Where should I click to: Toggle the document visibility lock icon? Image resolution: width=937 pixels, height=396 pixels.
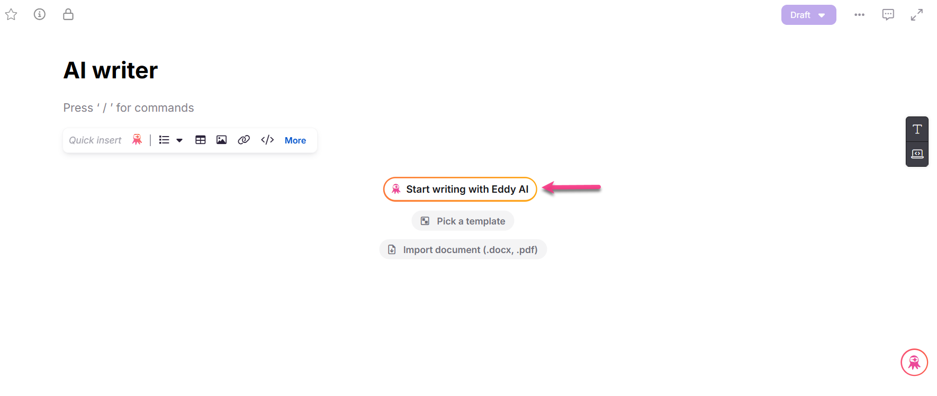coord(68,14)
